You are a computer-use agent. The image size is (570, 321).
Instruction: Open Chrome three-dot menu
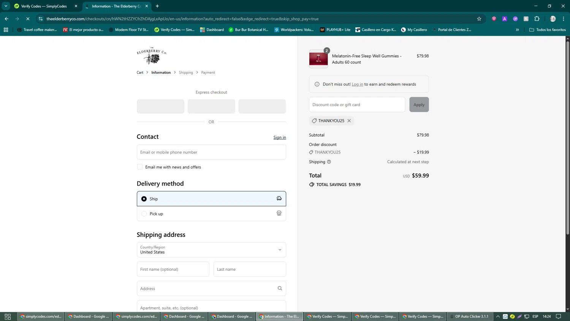564,19
